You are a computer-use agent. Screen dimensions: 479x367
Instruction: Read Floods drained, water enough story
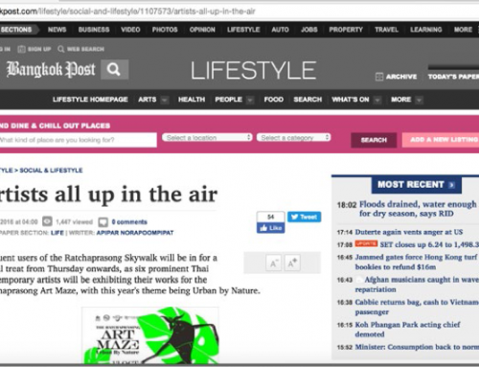coord(418,209)
